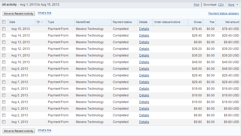Select the Aug 10, 2013 row checkbox
The width and height of the screenshot is (241, 136).
coord(4,62)
